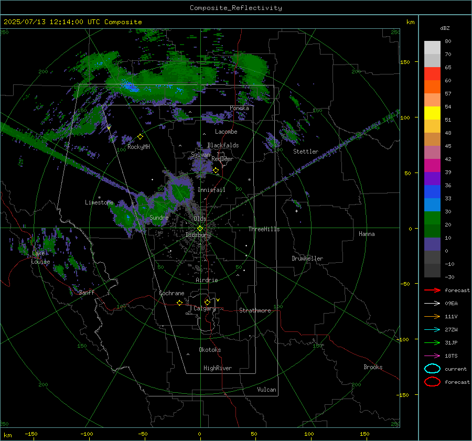Screen dimensions: 472x441
Task: Click the current legend text
Action: coord(456,369)
